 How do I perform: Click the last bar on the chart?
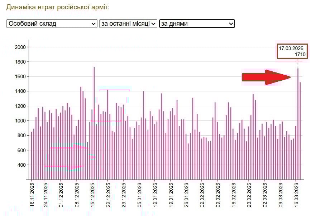click(300, 132)
